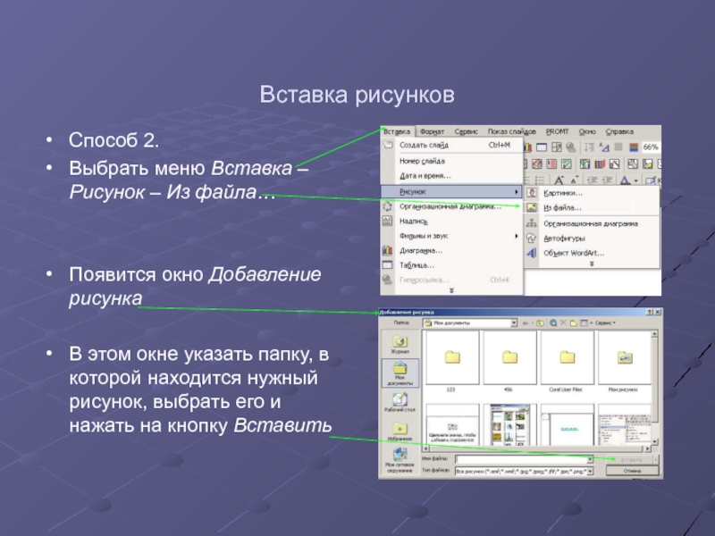Click the Имя файла input field
The image size is (715, 536).
pos(524,459)
